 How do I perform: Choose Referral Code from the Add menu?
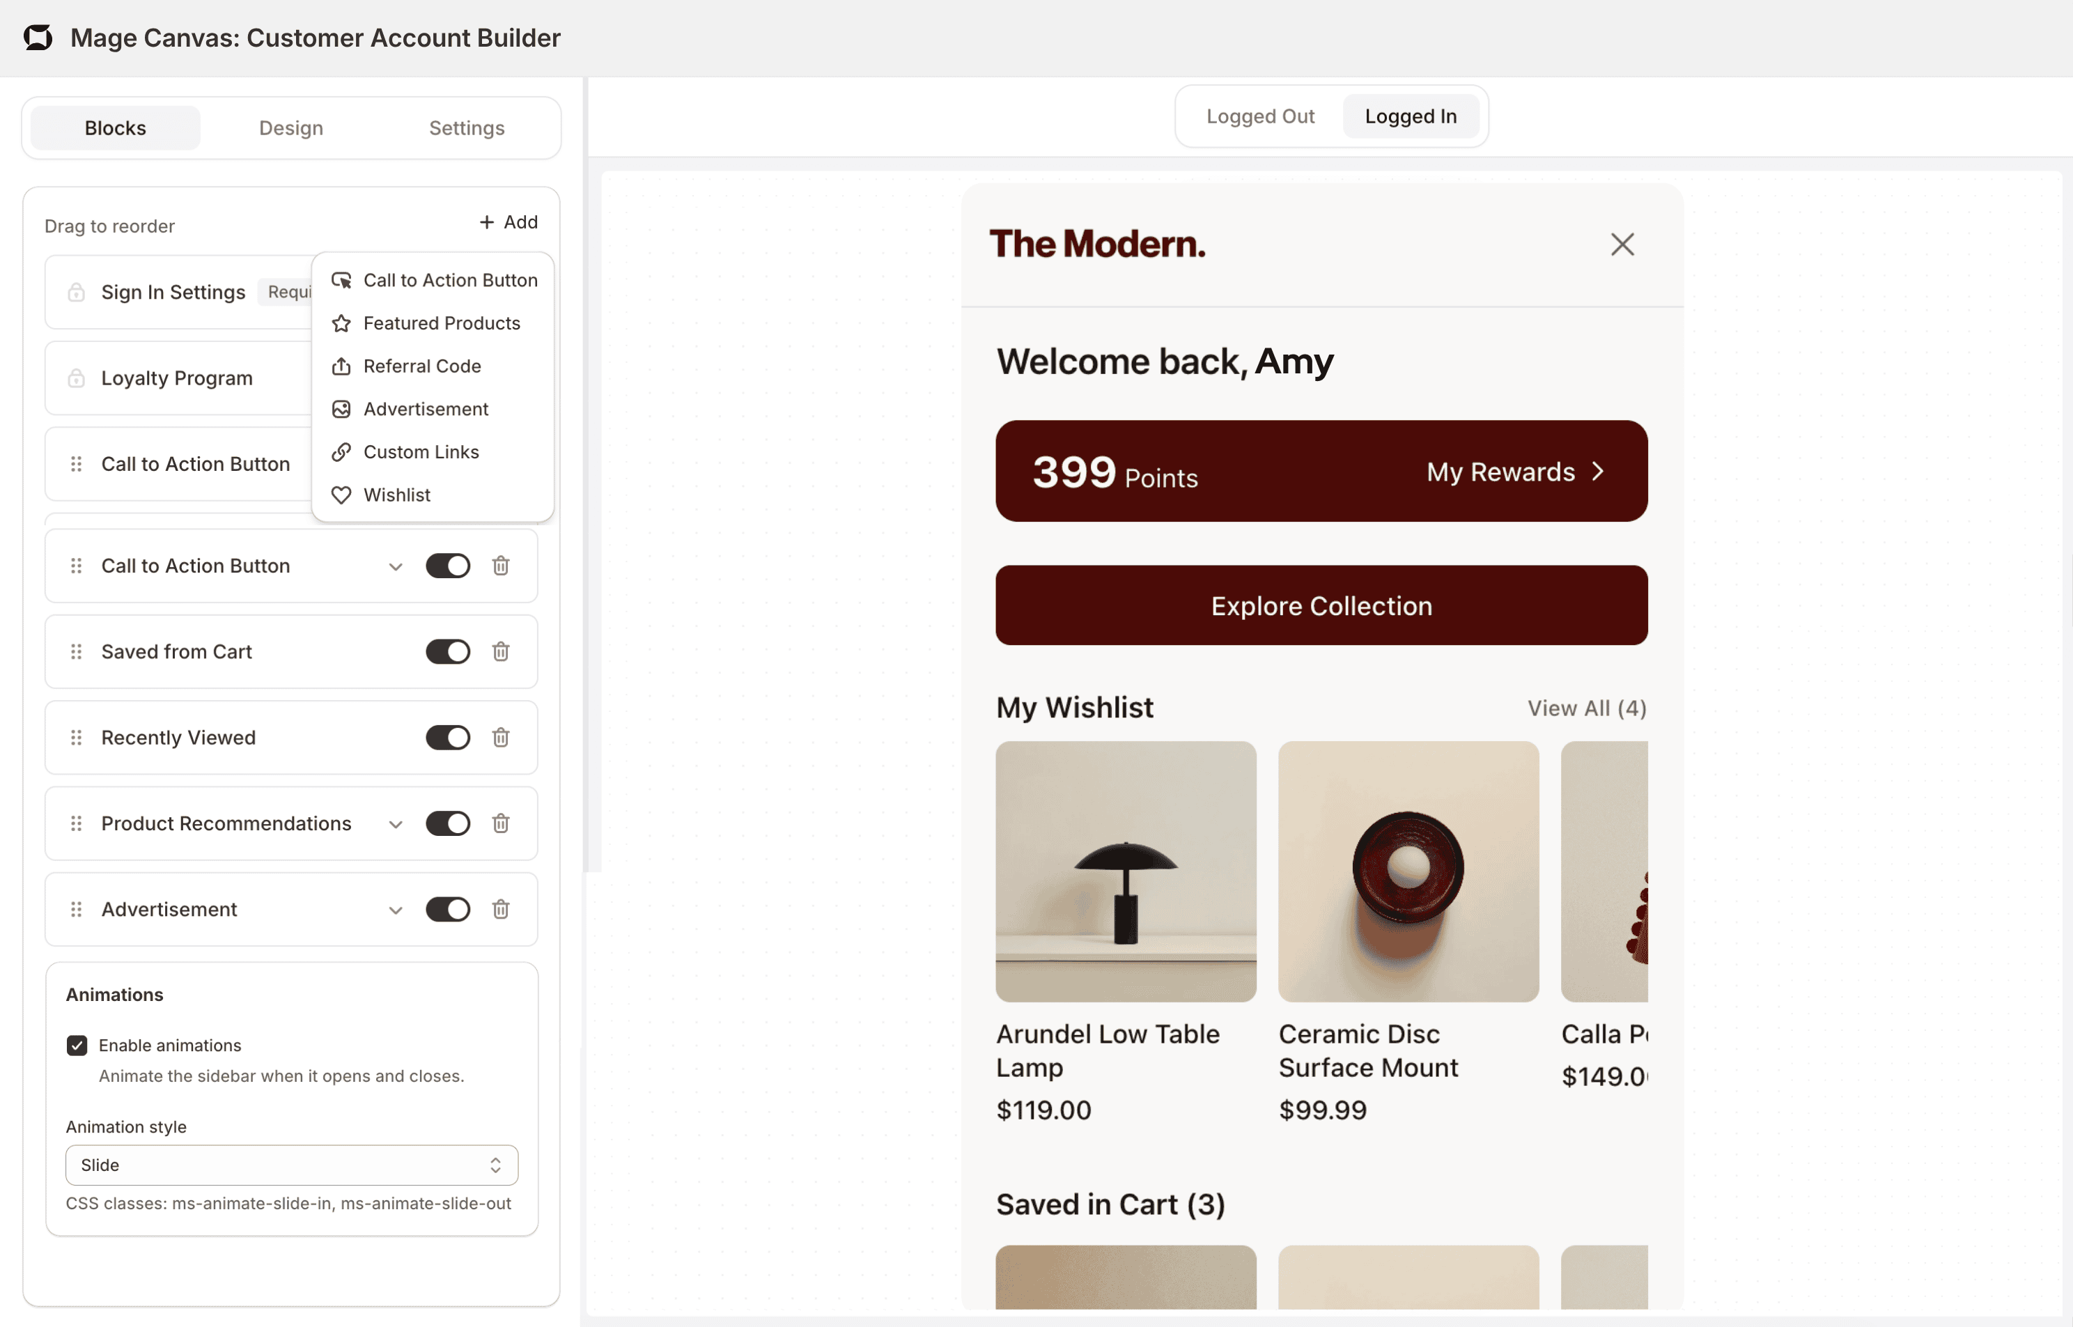[422, 366]
